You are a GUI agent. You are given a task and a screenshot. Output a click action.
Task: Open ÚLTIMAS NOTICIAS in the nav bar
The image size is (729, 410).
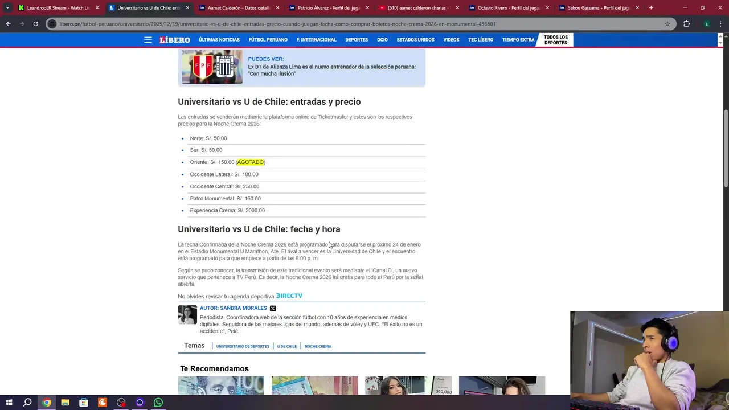219,40
